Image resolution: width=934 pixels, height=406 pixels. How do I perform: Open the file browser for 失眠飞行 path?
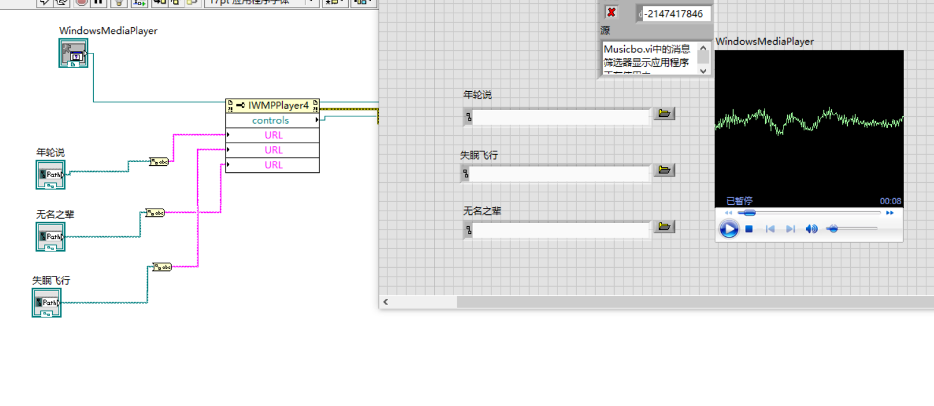(x=664, y=170)
